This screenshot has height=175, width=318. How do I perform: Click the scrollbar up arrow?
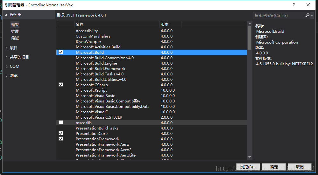250,24
